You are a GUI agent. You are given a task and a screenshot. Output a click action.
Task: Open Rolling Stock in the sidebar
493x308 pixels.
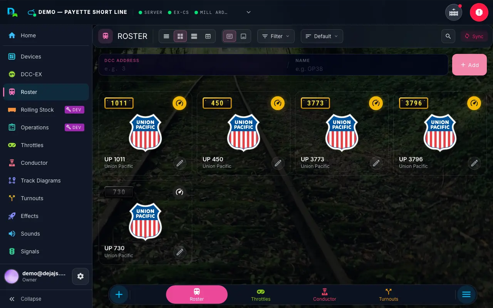click(46, 110)
